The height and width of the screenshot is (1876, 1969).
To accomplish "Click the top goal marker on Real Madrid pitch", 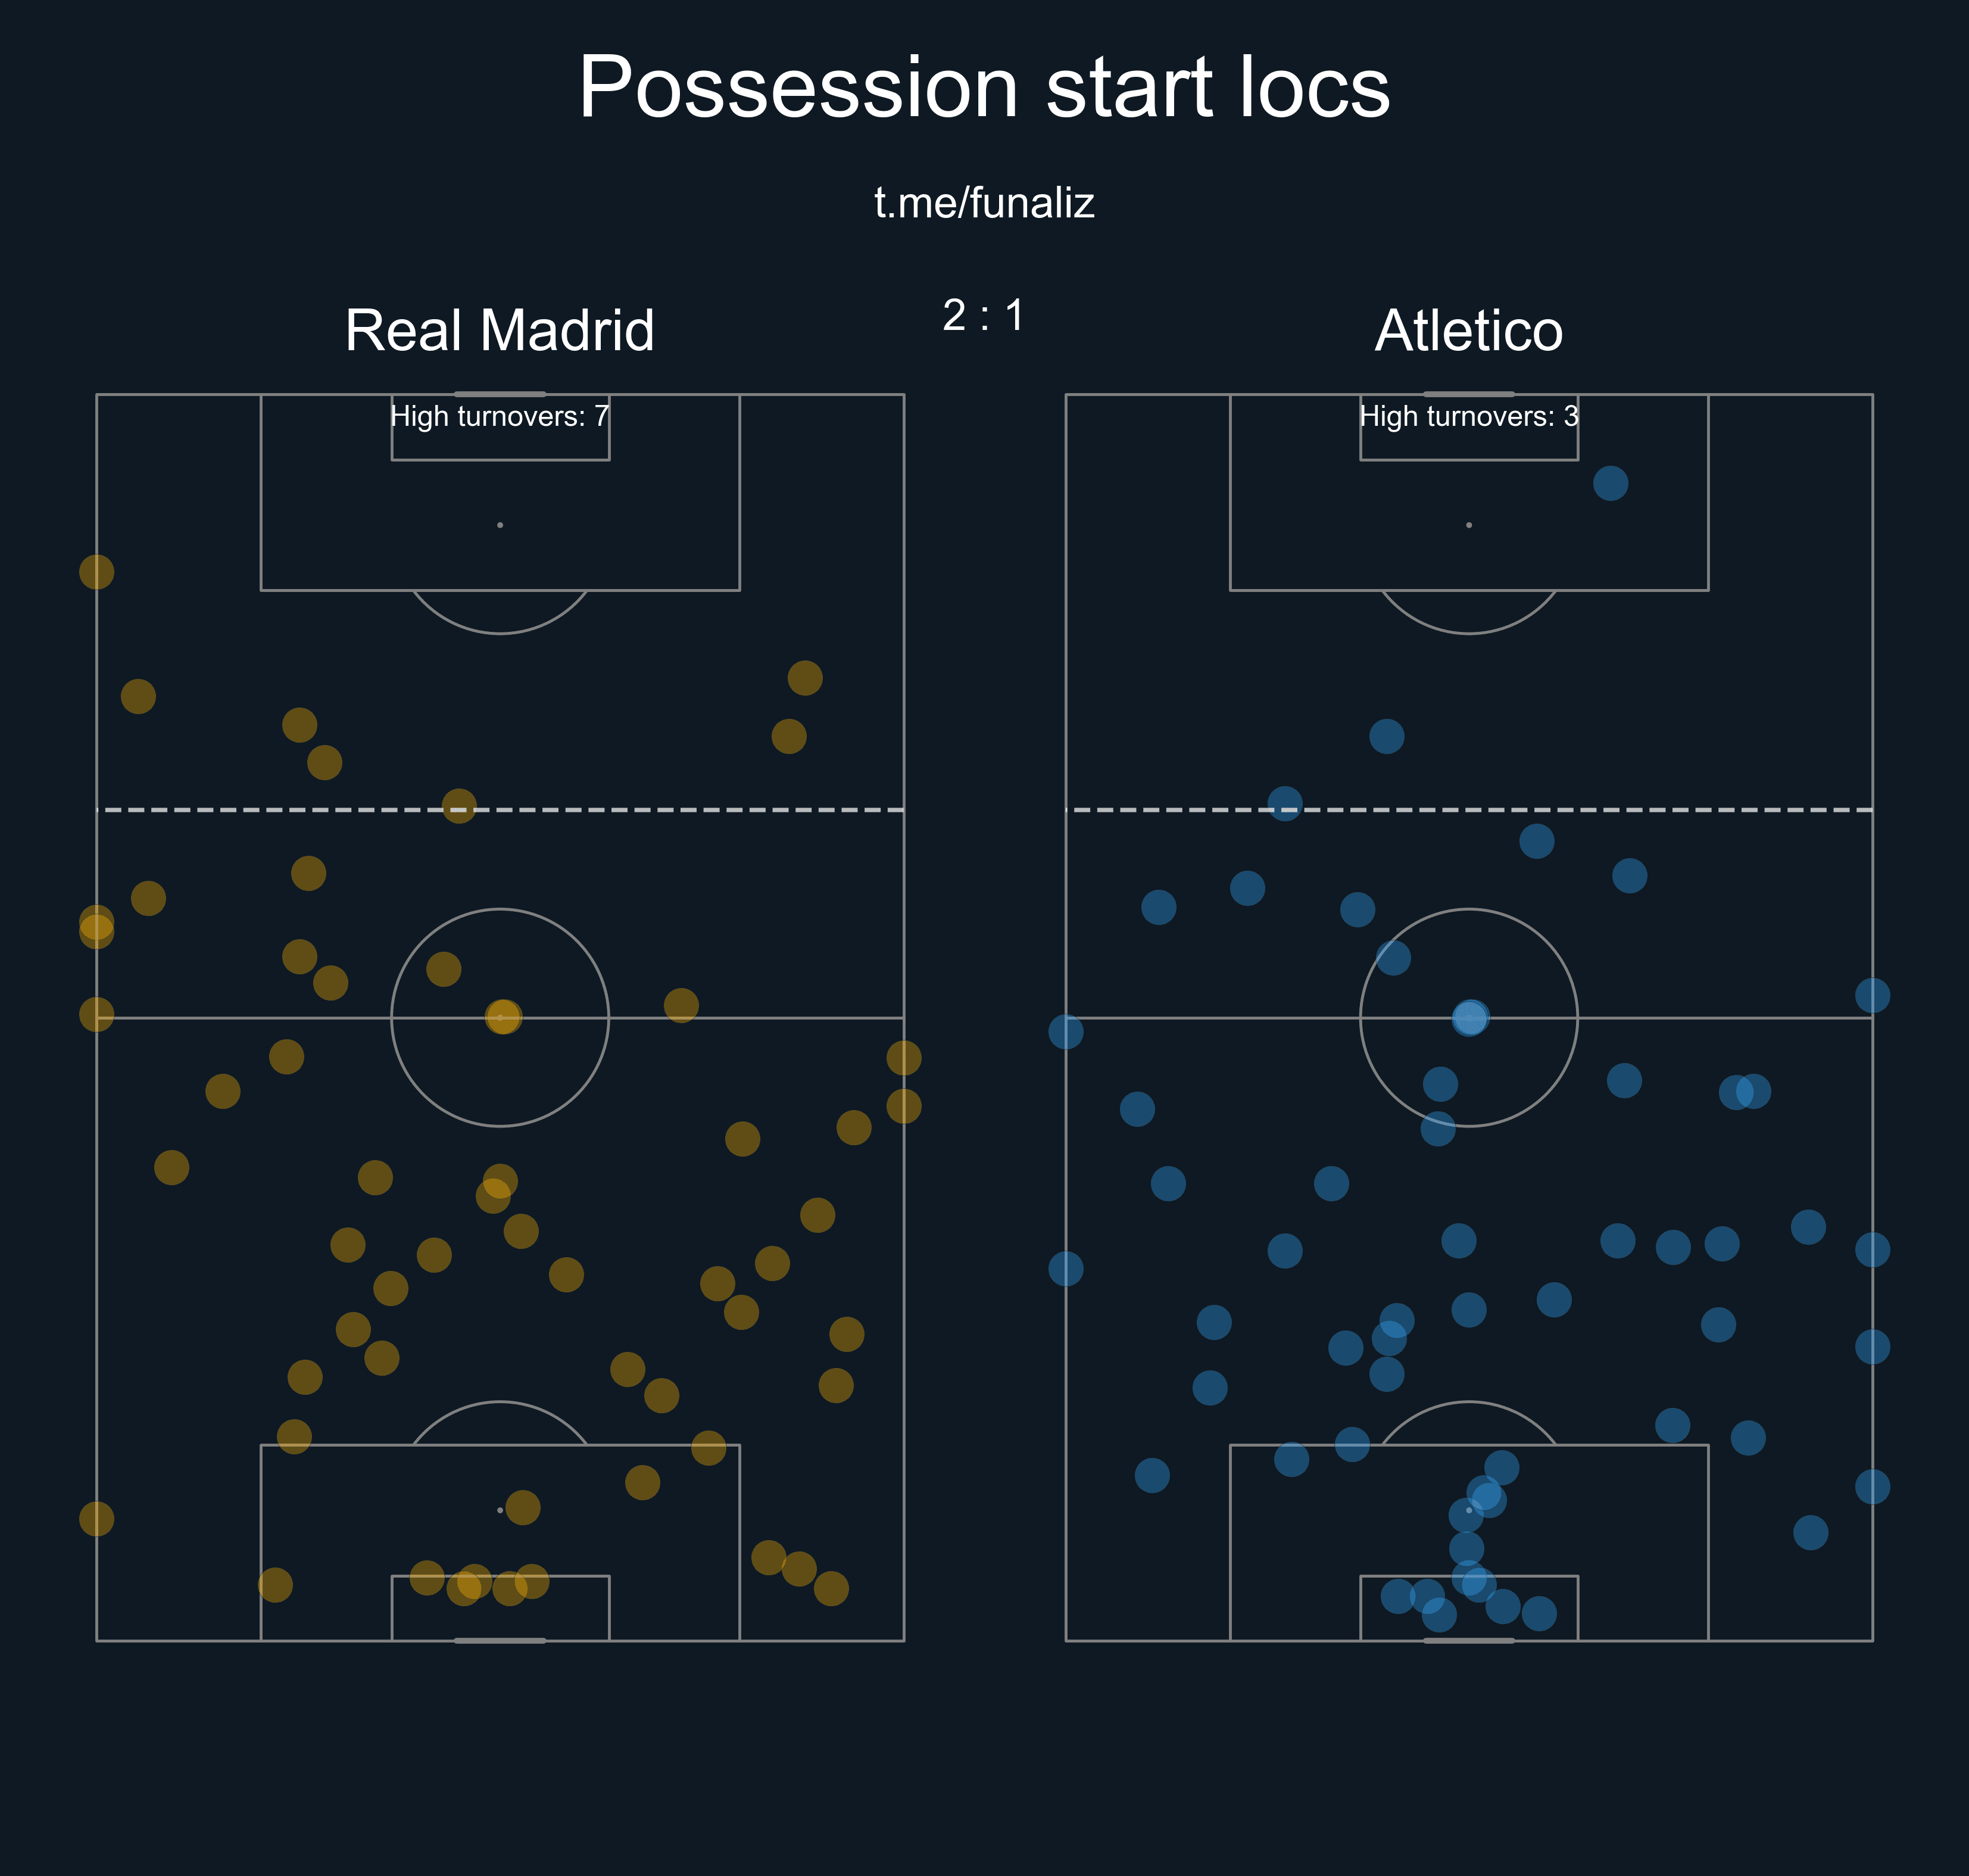I will tap(500, 394).
